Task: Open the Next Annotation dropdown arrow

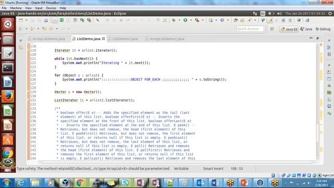Action: 27,29
